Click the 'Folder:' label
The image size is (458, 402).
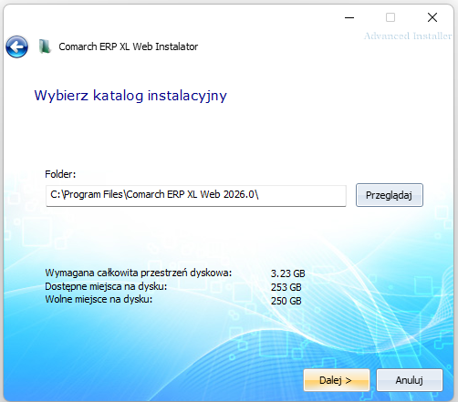(x=60, y=174)
